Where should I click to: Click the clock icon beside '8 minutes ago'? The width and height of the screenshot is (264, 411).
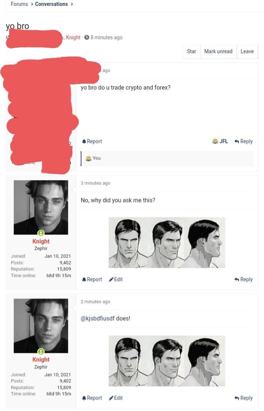(87, 37)
